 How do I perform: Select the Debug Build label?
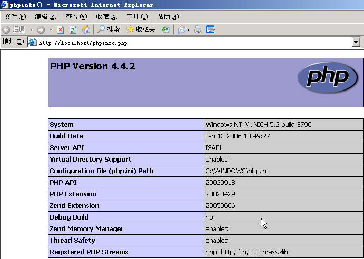click(69, 217)
